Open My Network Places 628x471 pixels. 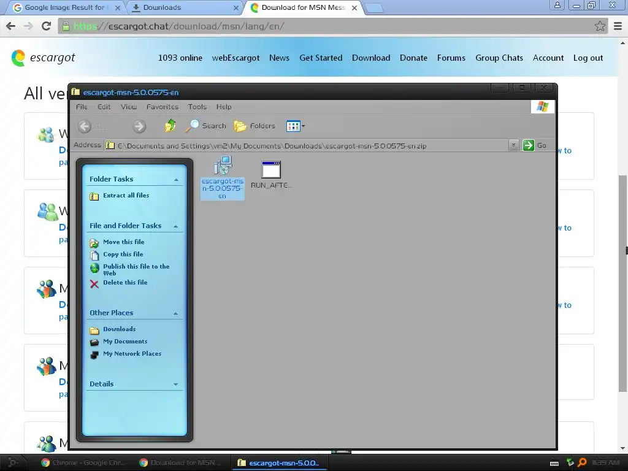(132, 354)
